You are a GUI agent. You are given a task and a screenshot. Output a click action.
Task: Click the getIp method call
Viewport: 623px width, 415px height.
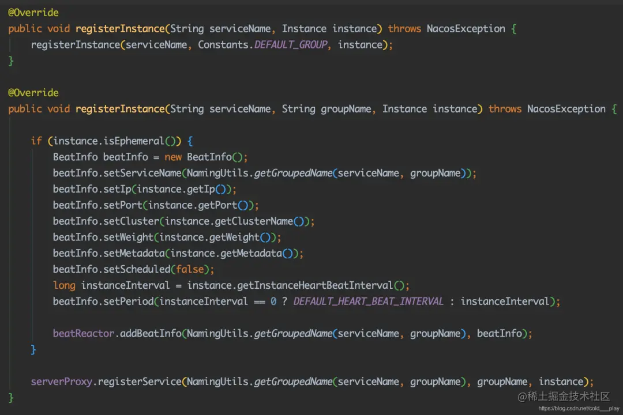(x=201, y=190)
